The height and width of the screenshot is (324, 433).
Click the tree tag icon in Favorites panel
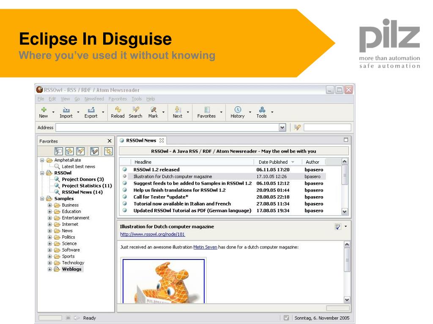tap(80, 151)
